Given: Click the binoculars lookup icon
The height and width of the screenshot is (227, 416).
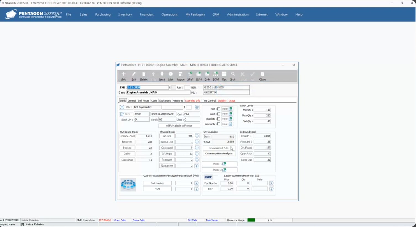Looking at the screenshot, I should pyautogui.click(x=197, y=107).
